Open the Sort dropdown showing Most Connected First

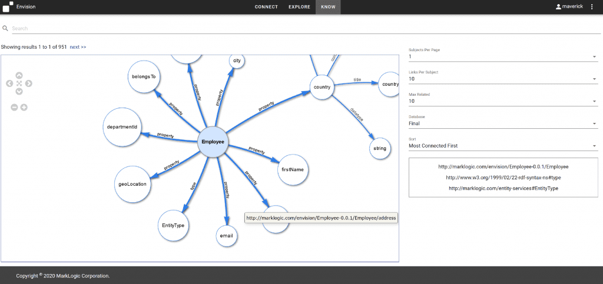click(503, 146)
